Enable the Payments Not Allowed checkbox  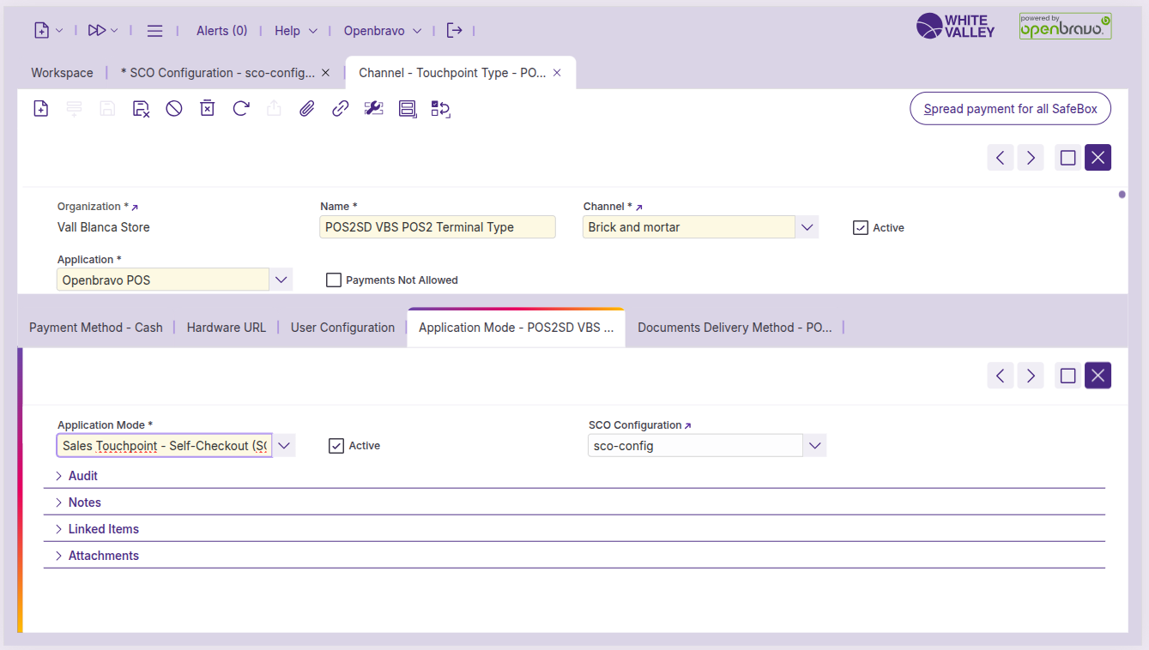[x=334, y=280]
